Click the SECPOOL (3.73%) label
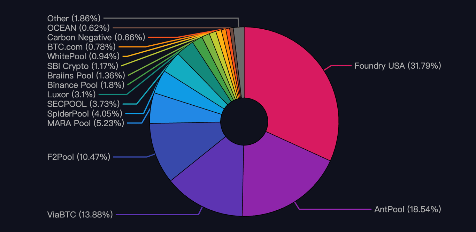476x232 pixels. point(83,104)
